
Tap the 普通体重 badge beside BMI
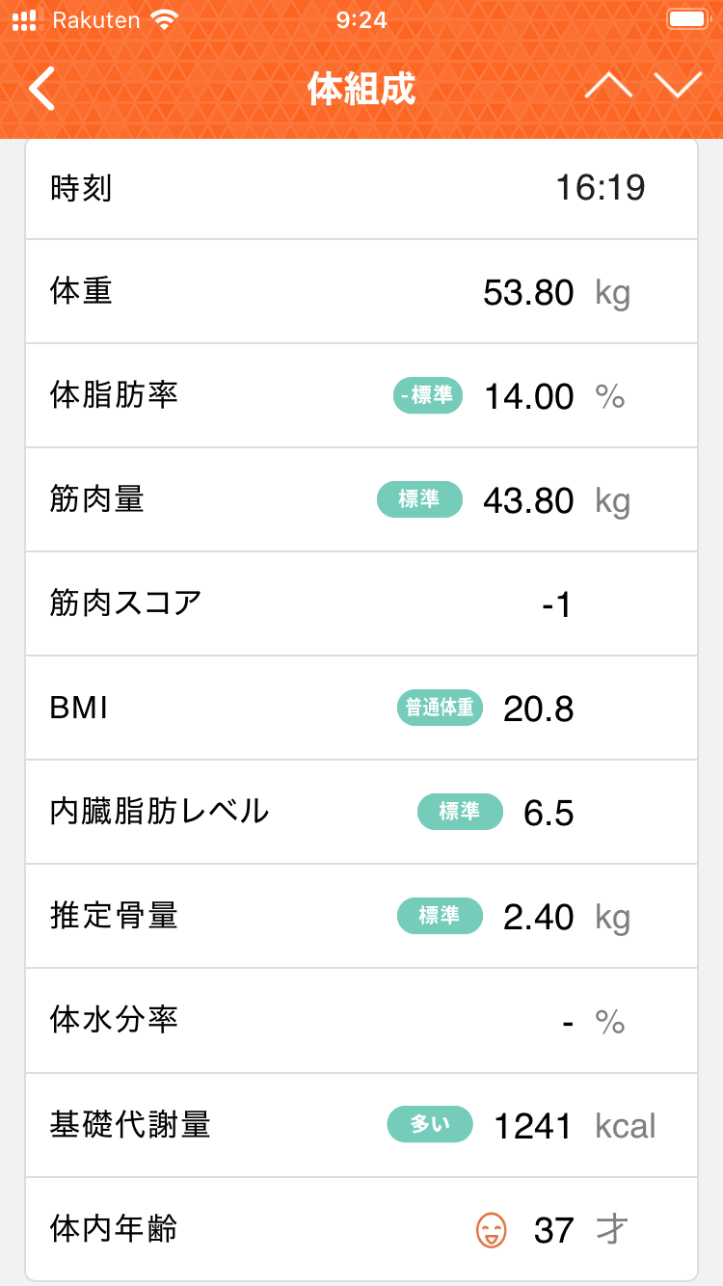(x=440, y=709)
